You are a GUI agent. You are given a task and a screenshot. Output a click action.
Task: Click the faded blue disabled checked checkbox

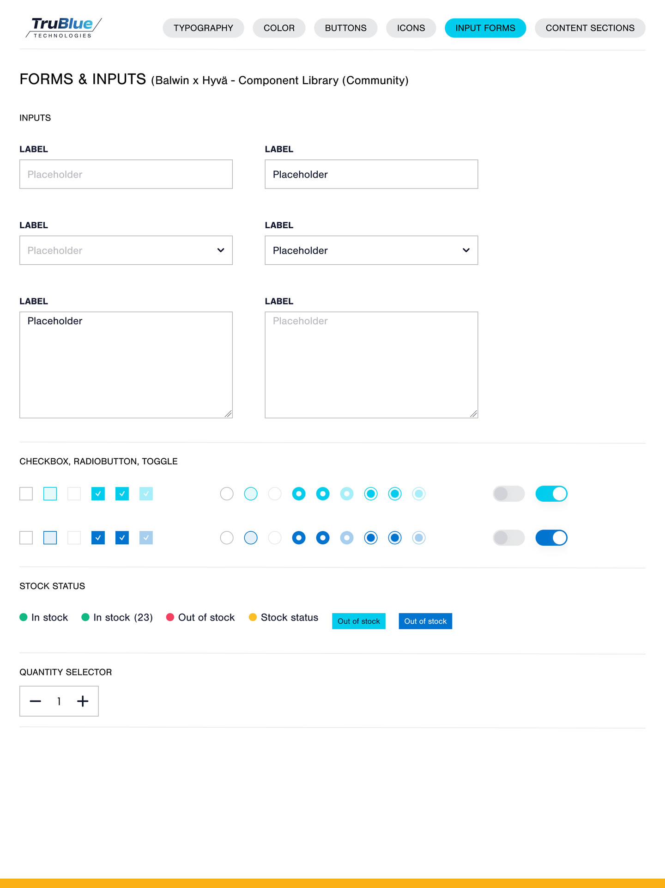pos(146,537)
